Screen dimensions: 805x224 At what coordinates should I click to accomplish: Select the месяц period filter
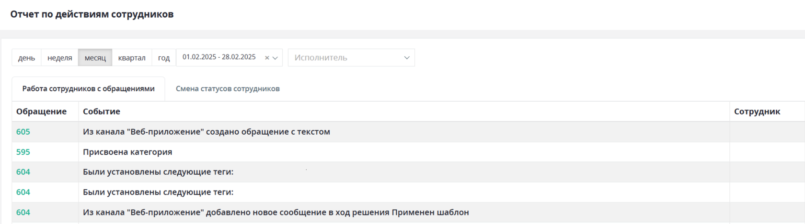click(x=95, y=57)
